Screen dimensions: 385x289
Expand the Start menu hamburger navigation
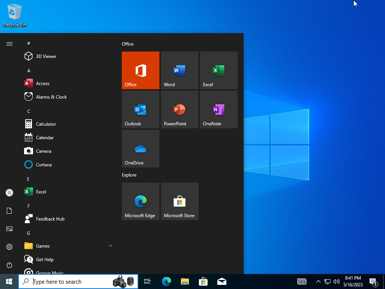9,44
